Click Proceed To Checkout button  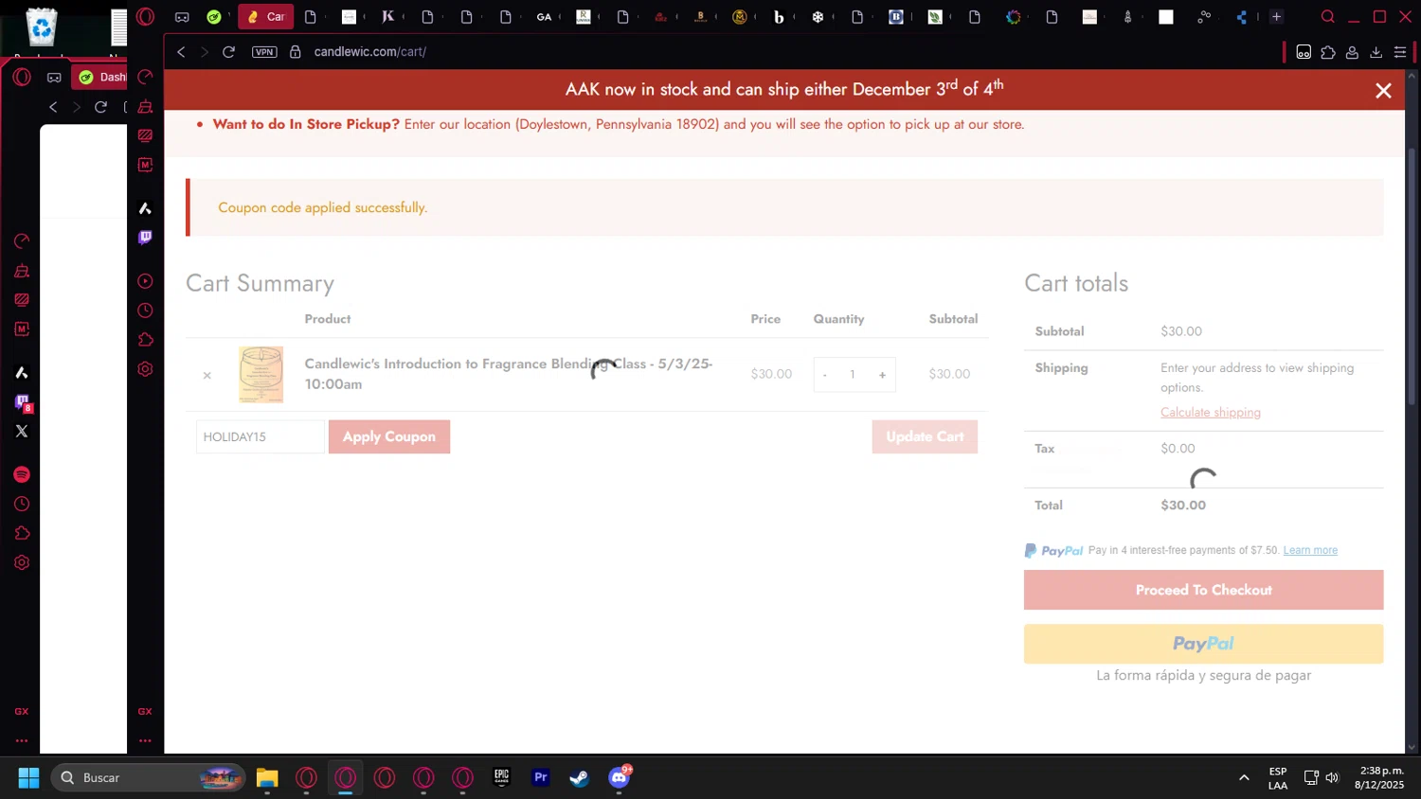(1203, 590)
